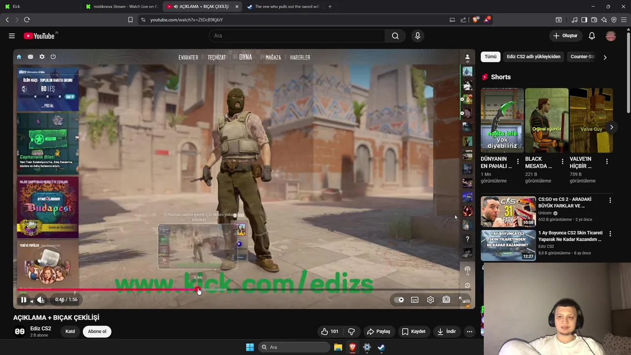Image resolution: width=631 pixels, height=355 pixels.
Task: Open the Windows Start menu on the taskbar
Action: click(x=250, y=347)
